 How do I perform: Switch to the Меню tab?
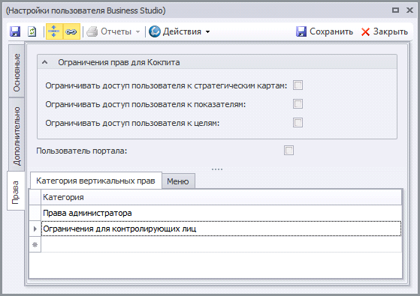pos(178,181)
